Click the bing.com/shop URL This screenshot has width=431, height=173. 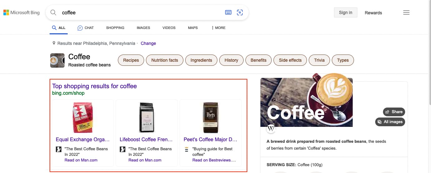[x=68, y=93]
